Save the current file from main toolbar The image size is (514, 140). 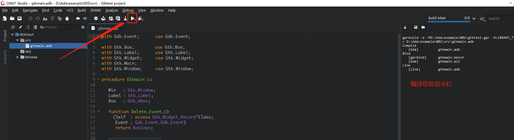(x=20, y=18)
